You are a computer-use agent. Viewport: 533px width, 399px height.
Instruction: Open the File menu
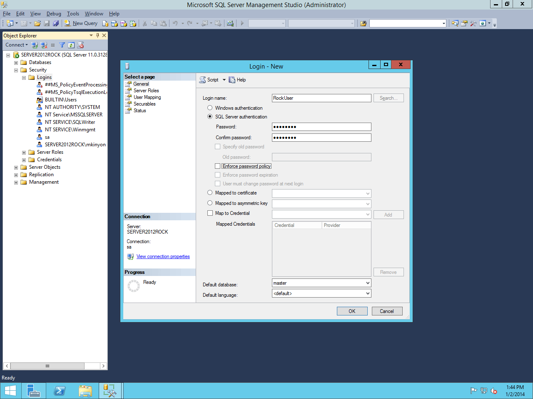[7, 14]
